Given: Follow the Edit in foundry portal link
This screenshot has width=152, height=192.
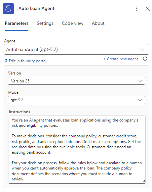Looking at the screenshot, I should [27, 61].
